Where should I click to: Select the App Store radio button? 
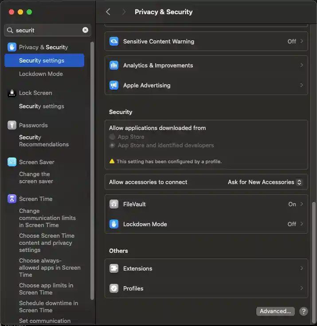tap(113, 137)
